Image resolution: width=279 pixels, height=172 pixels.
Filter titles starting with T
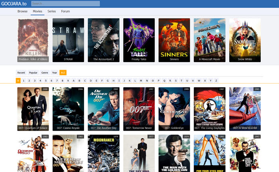click(x=181, y=81)
